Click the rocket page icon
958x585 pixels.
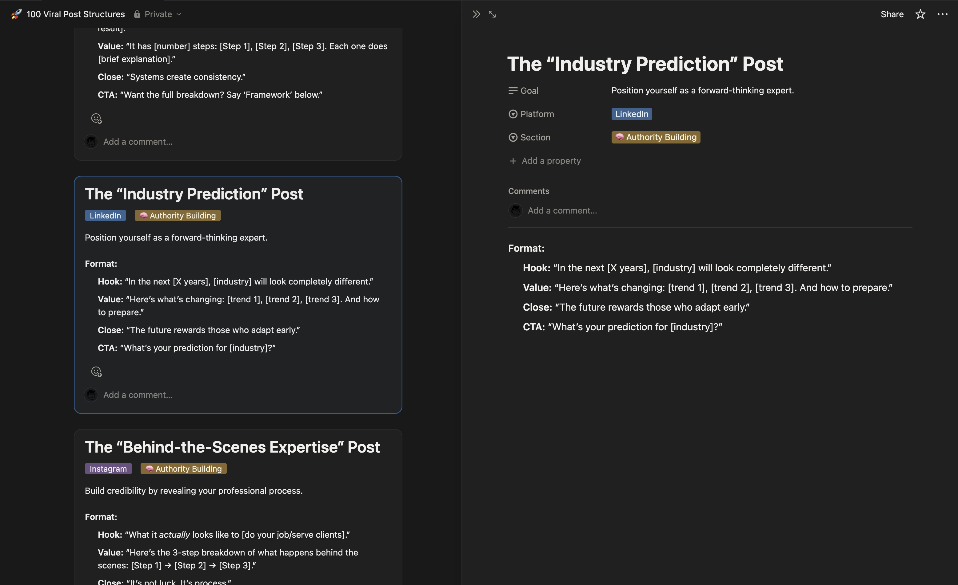tap(16, 14)
